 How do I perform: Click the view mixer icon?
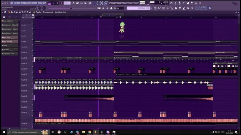tap(168, 8)
